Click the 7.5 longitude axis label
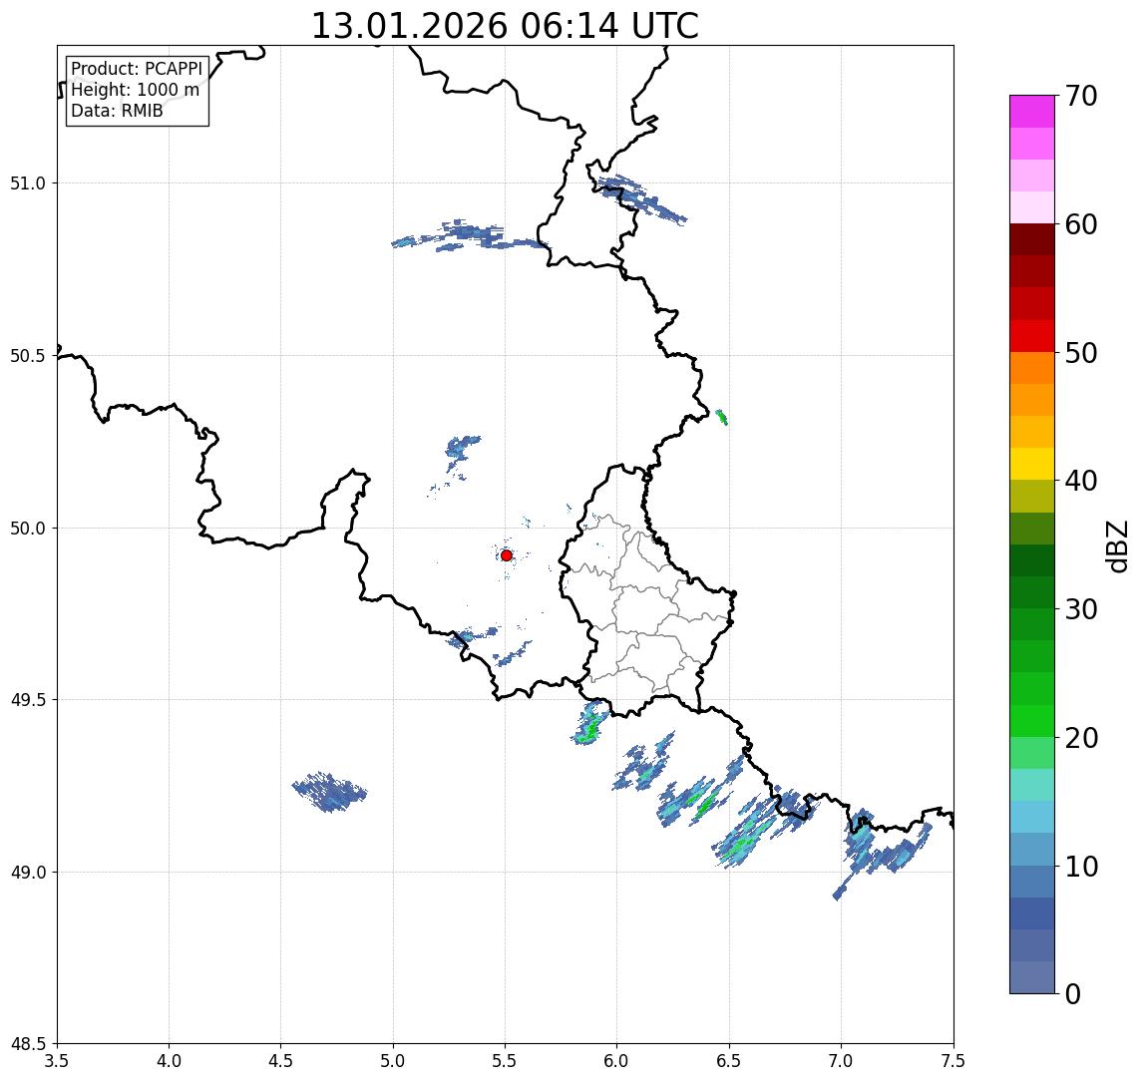The image size is (1142, 1081). (953, 1061)
